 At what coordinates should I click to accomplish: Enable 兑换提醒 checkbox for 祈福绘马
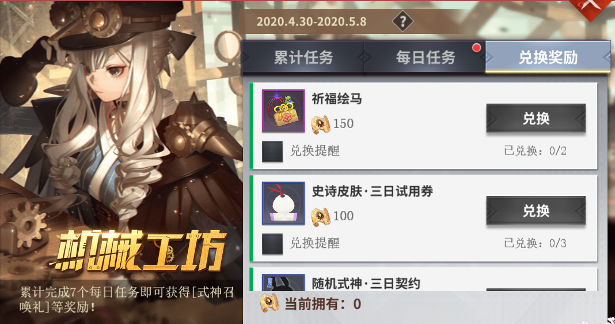coord(272,152)
